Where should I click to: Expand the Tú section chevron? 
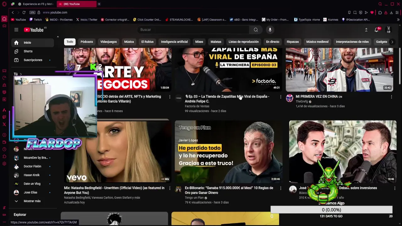[21, 74]
